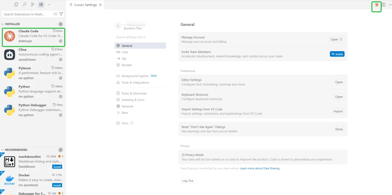Open the Search magnifier icon in sidebar header
Viewport: 392px width, 195px height.
[24, 5]
